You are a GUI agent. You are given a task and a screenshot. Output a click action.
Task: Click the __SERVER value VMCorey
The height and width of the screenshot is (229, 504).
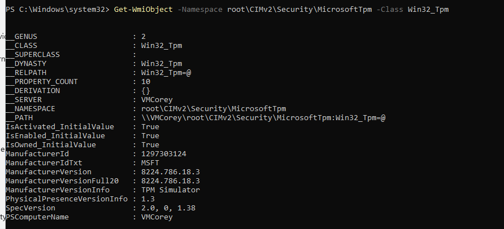click(x=157, y=100)
